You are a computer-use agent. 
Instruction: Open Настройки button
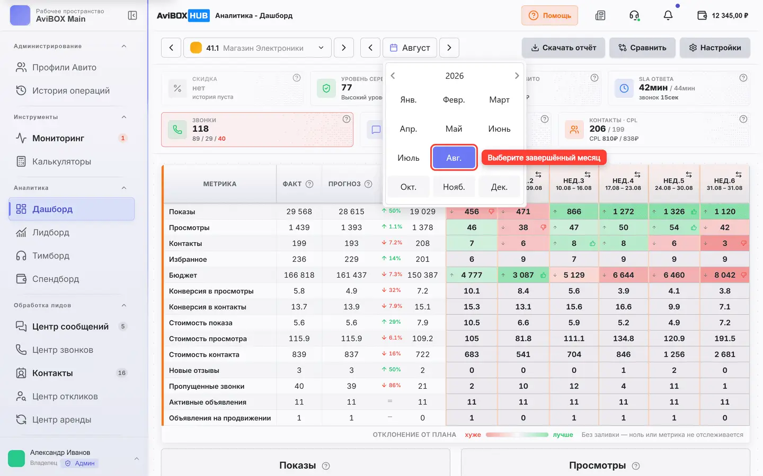coord(715,48)
